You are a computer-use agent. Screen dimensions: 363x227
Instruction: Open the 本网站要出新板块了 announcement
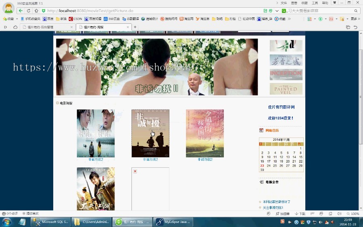(276, 202)
